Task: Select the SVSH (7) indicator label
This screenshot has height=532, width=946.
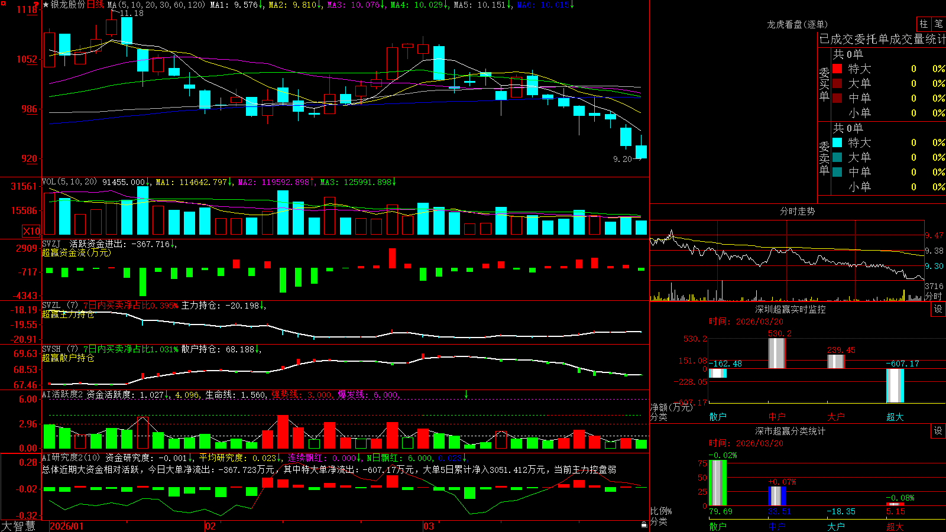Action: [60, 349]
